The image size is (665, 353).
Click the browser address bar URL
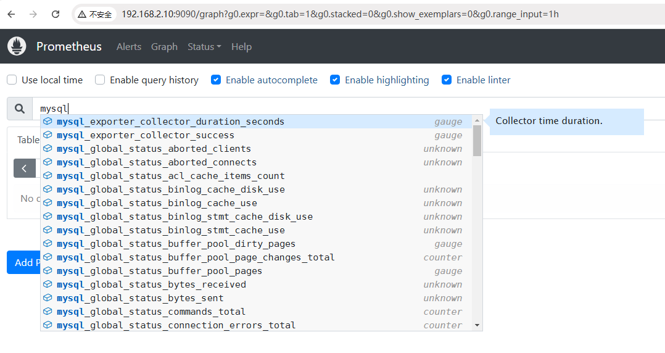click(x=340, y=14)
